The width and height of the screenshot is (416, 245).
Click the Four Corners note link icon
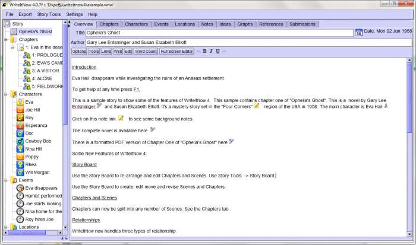[256, 106]
